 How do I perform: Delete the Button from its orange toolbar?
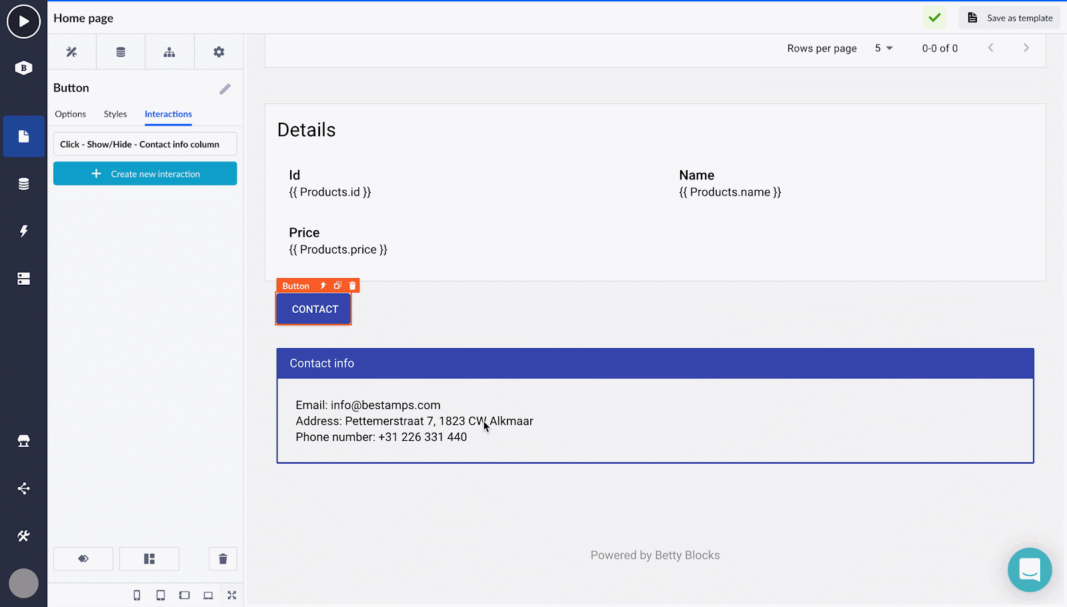(x=353, y=285)
